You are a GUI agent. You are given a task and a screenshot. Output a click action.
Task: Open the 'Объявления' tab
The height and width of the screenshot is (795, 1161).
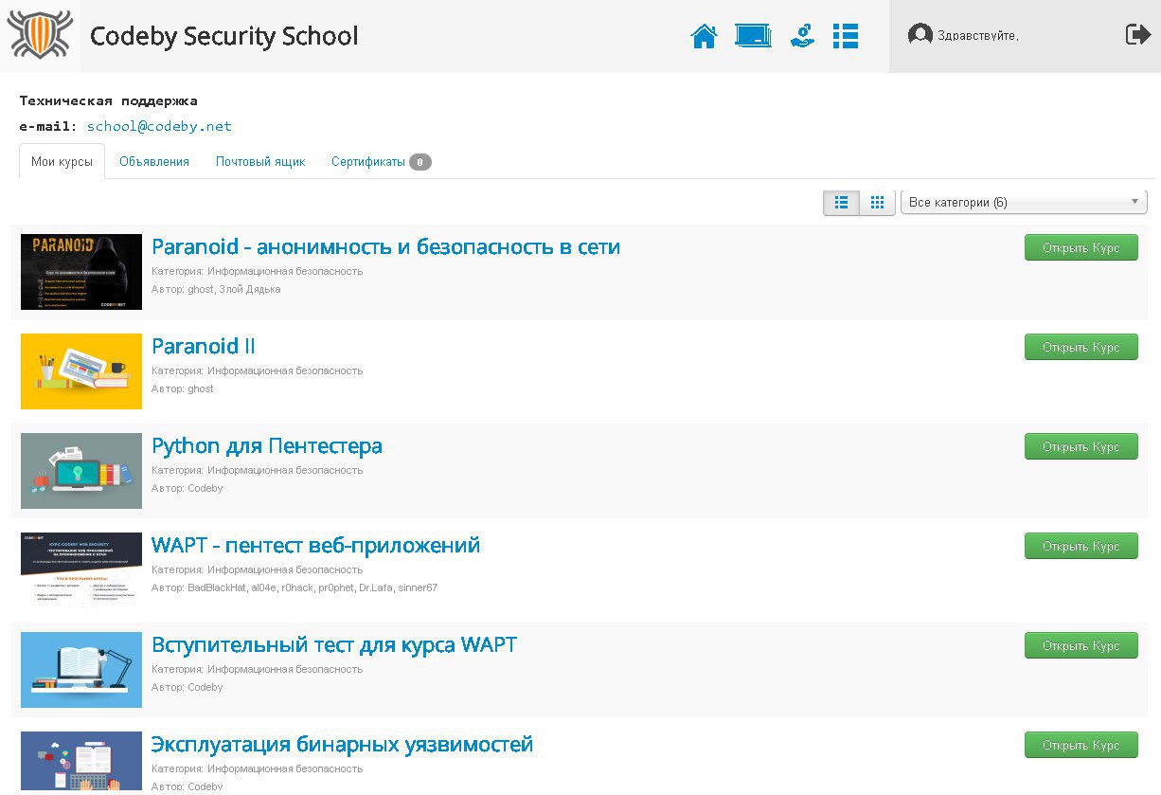click(154, 162)
